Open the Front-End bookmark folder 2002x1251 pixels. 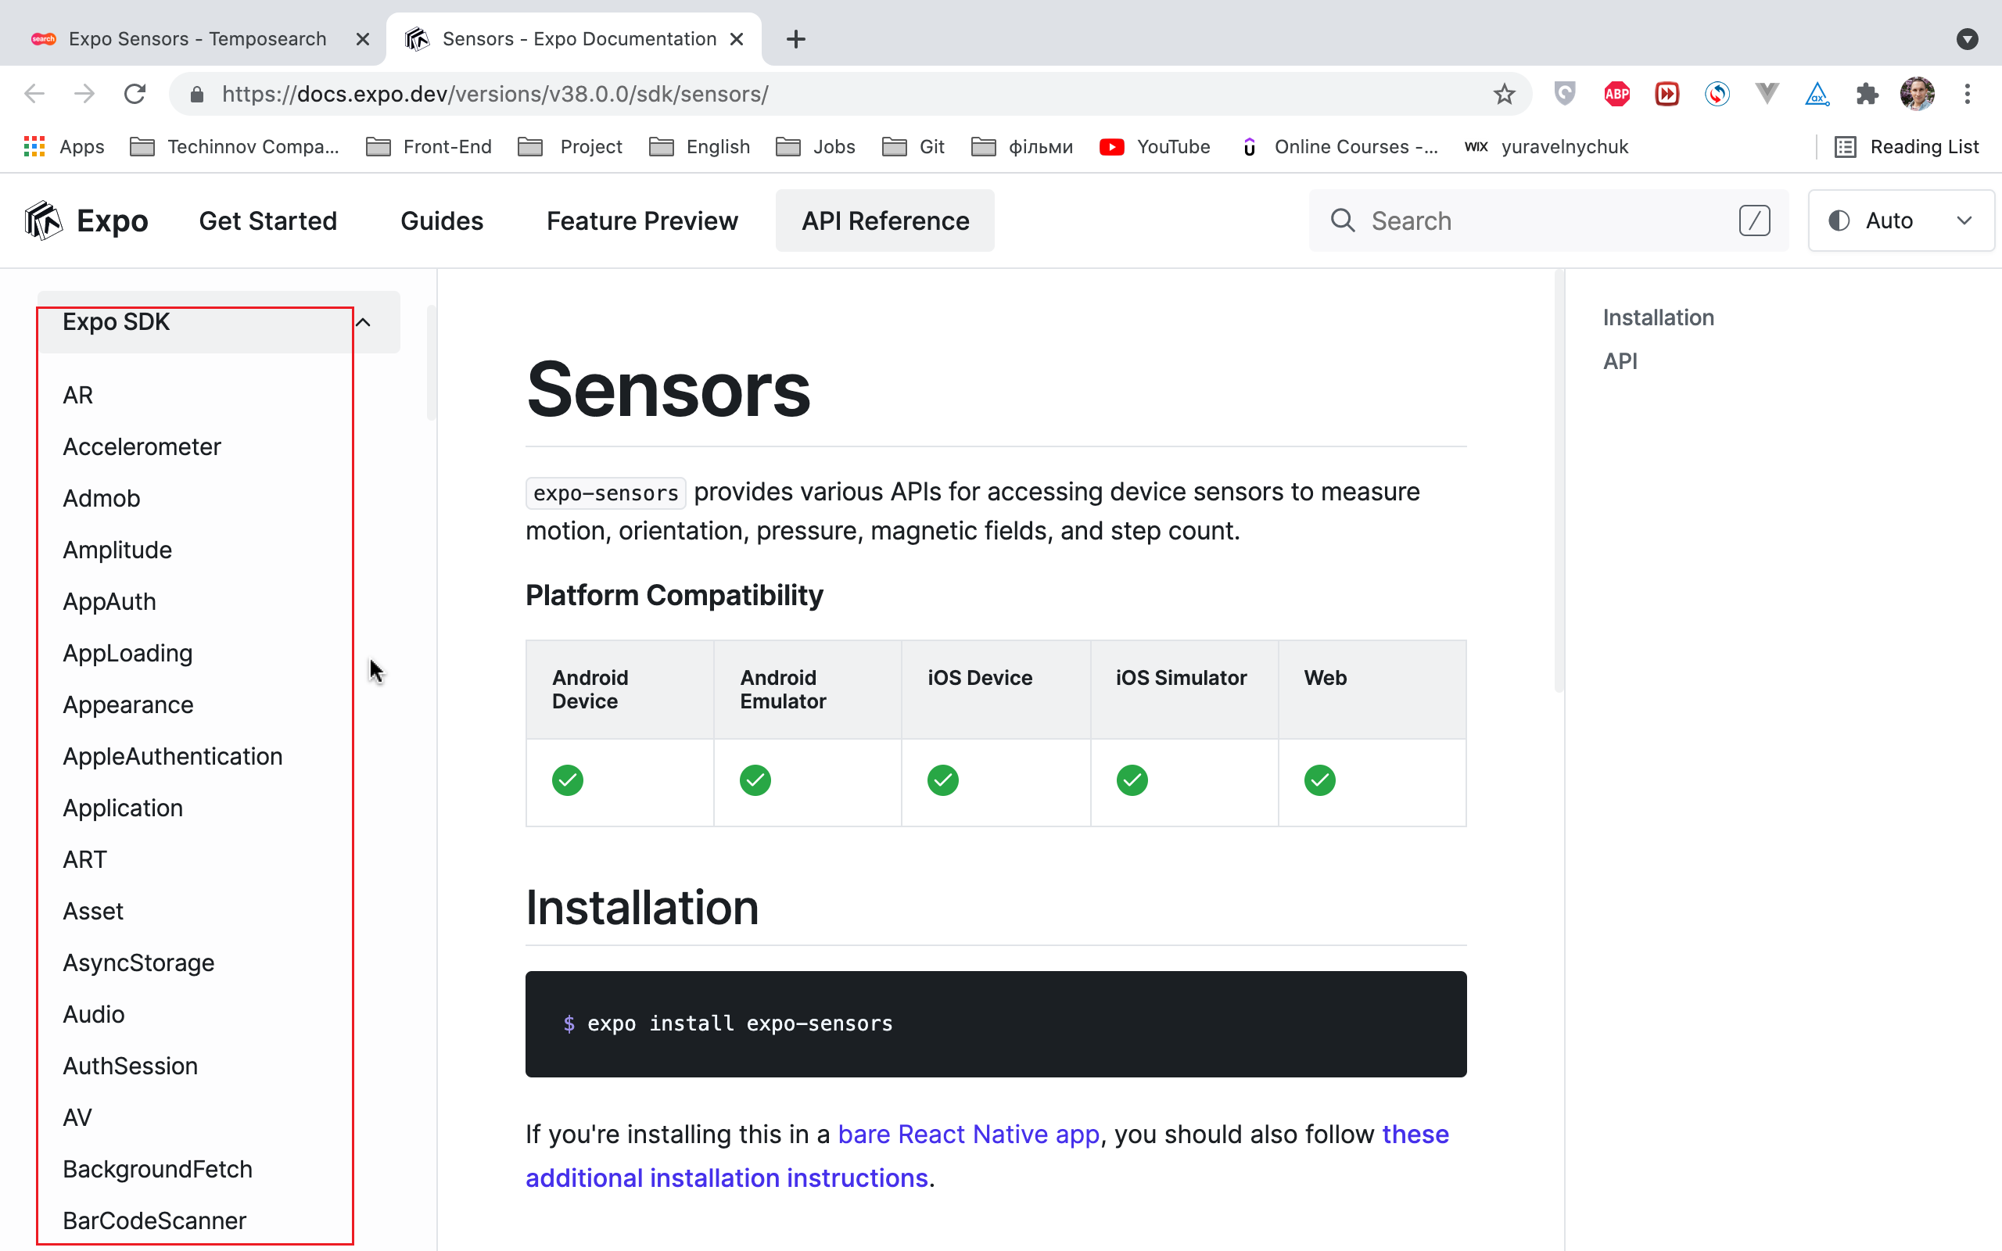pos(429,146)
